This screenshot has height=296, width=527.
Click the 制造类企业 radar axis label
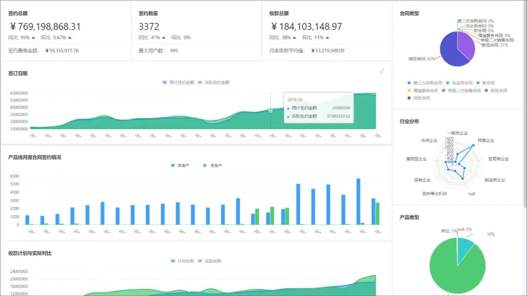coord(495,180)
